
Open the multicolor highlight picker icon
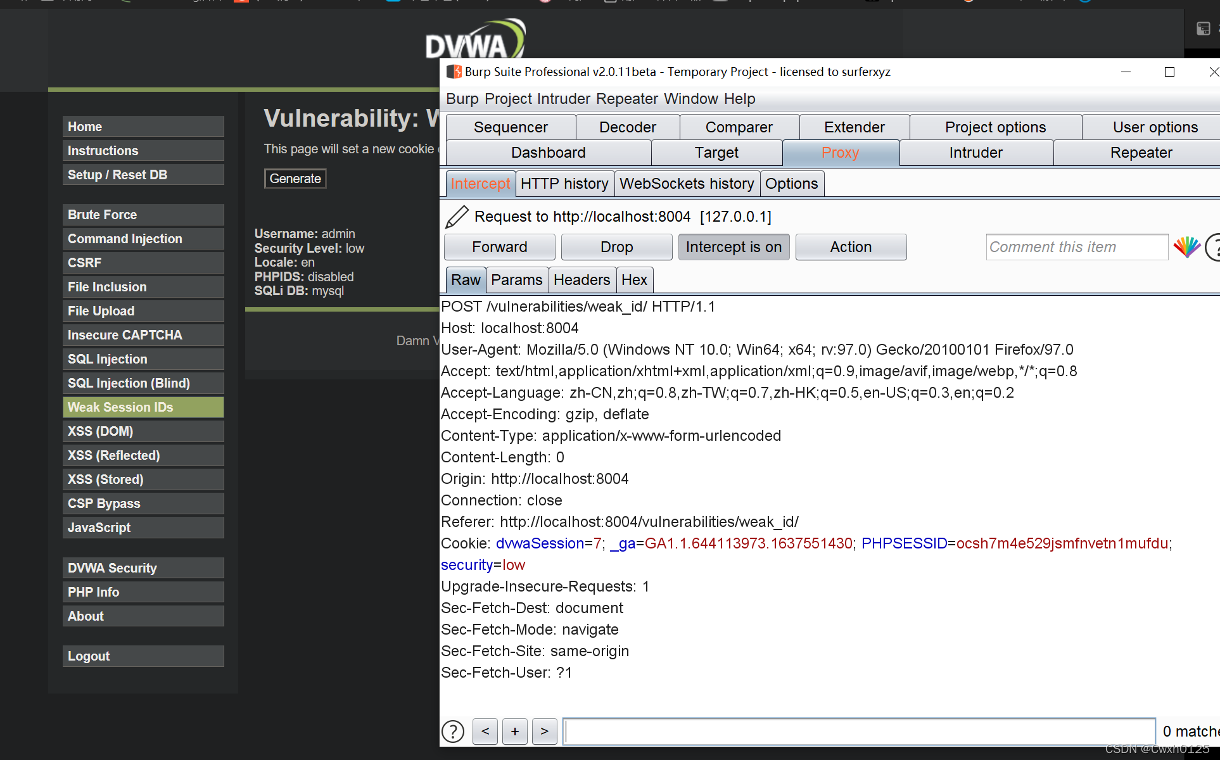[x=1186, y=247]
